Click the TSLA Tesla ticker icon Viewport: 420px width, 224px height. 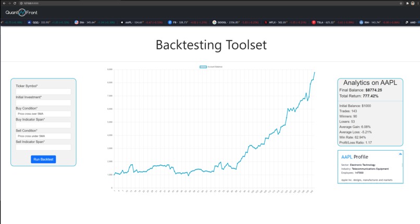(x=314, y=22)
